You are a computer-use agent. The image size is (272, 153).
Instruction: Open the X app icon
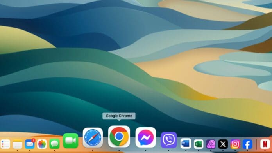click(223, 144)
